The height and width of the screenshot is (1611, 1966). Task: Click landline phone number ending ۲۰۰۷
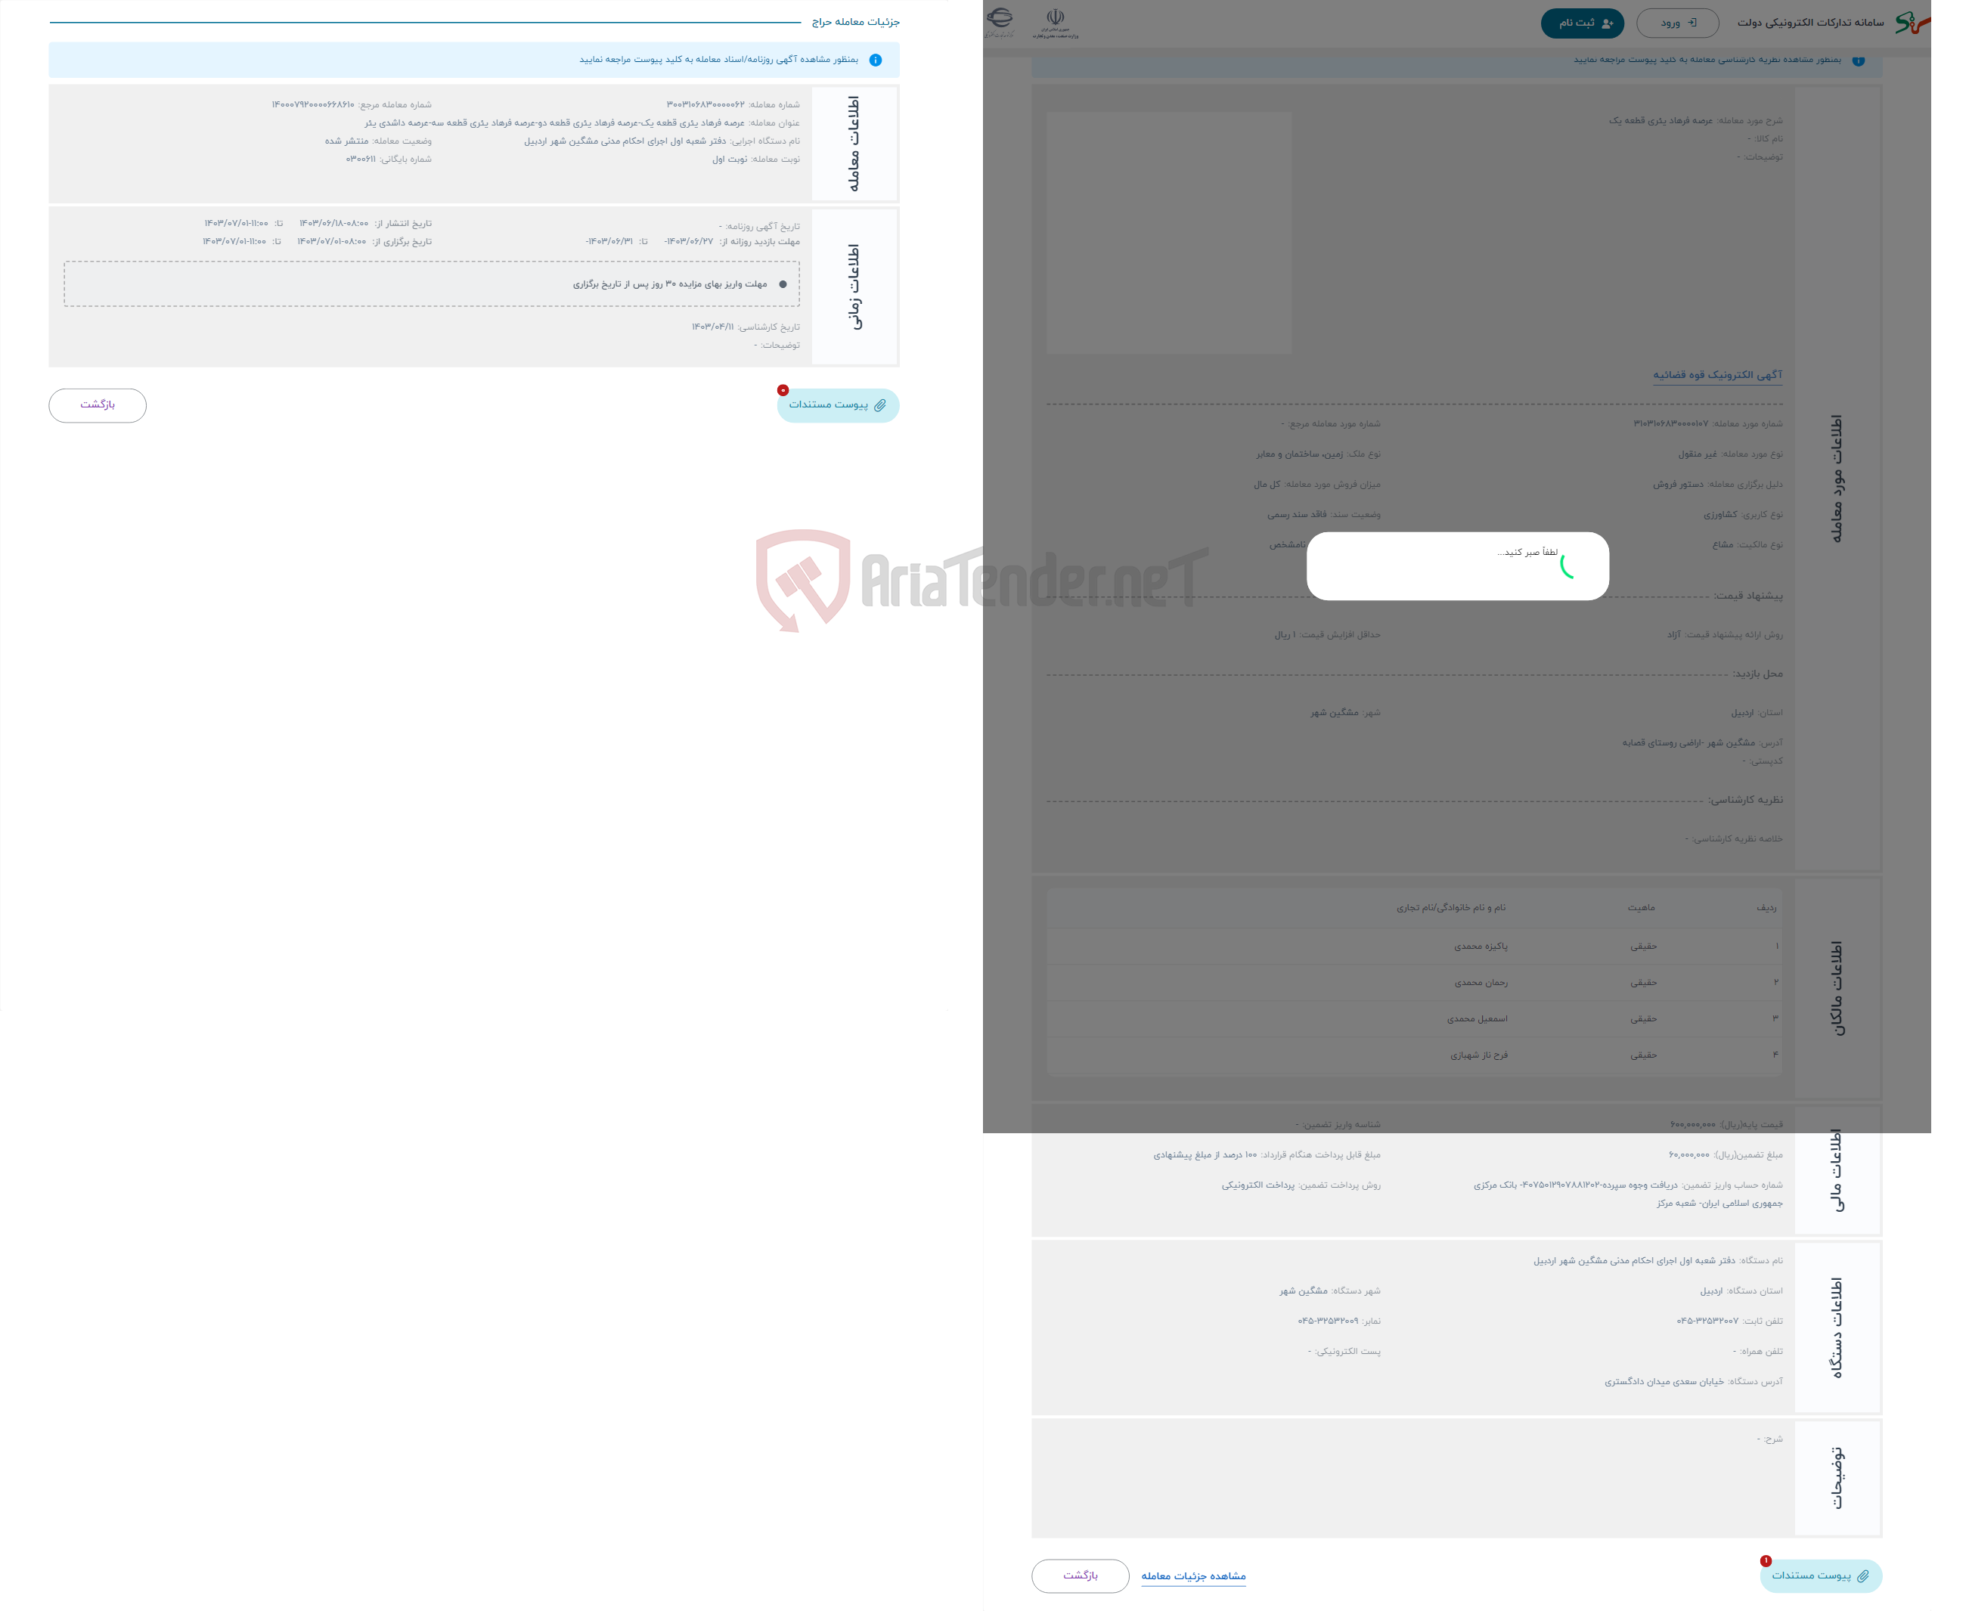1707,1321
